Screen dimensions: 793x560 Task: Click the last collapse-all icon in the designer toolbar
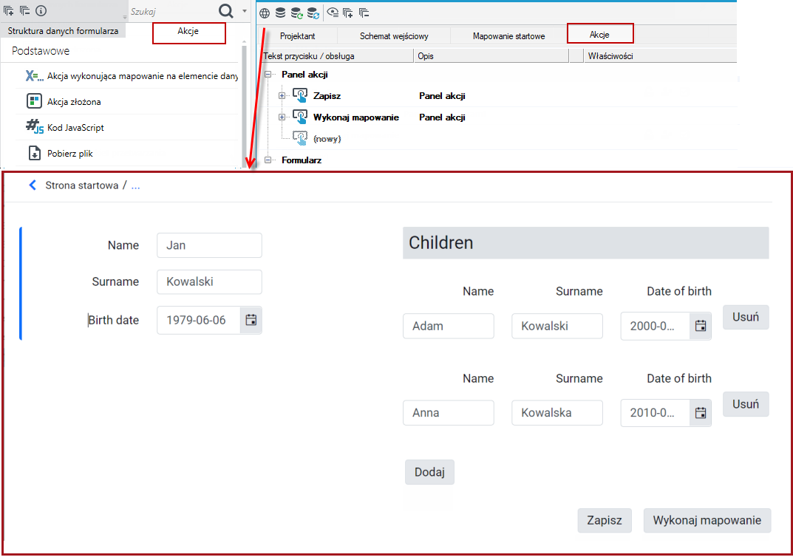tap(364, 13)
